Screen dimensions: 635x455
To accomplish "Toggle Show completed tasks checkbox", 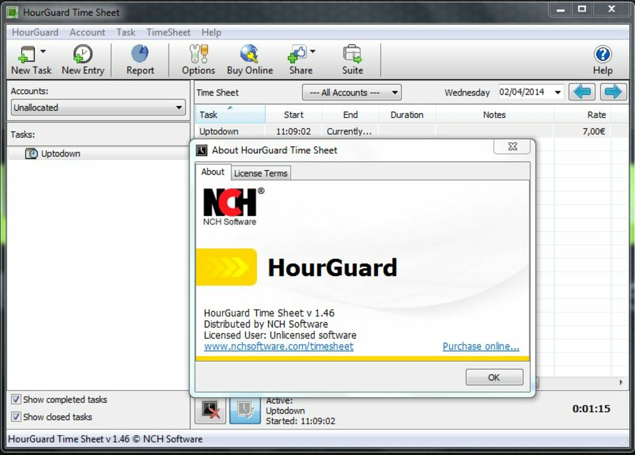I will coord(16,399).
